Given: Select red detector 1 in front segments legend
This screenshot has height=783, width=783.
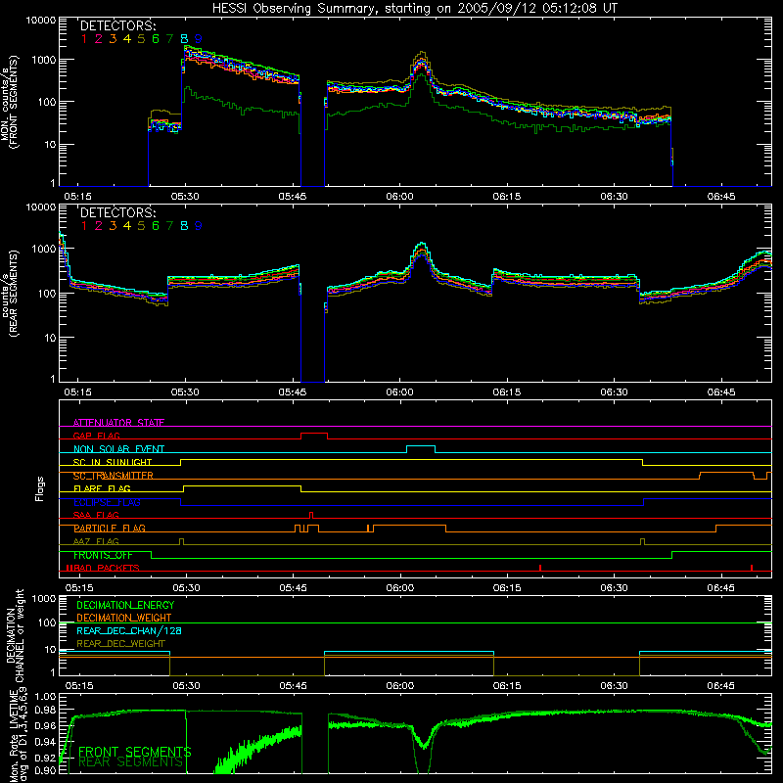Looking at the screenshot, I should (84, 39).
